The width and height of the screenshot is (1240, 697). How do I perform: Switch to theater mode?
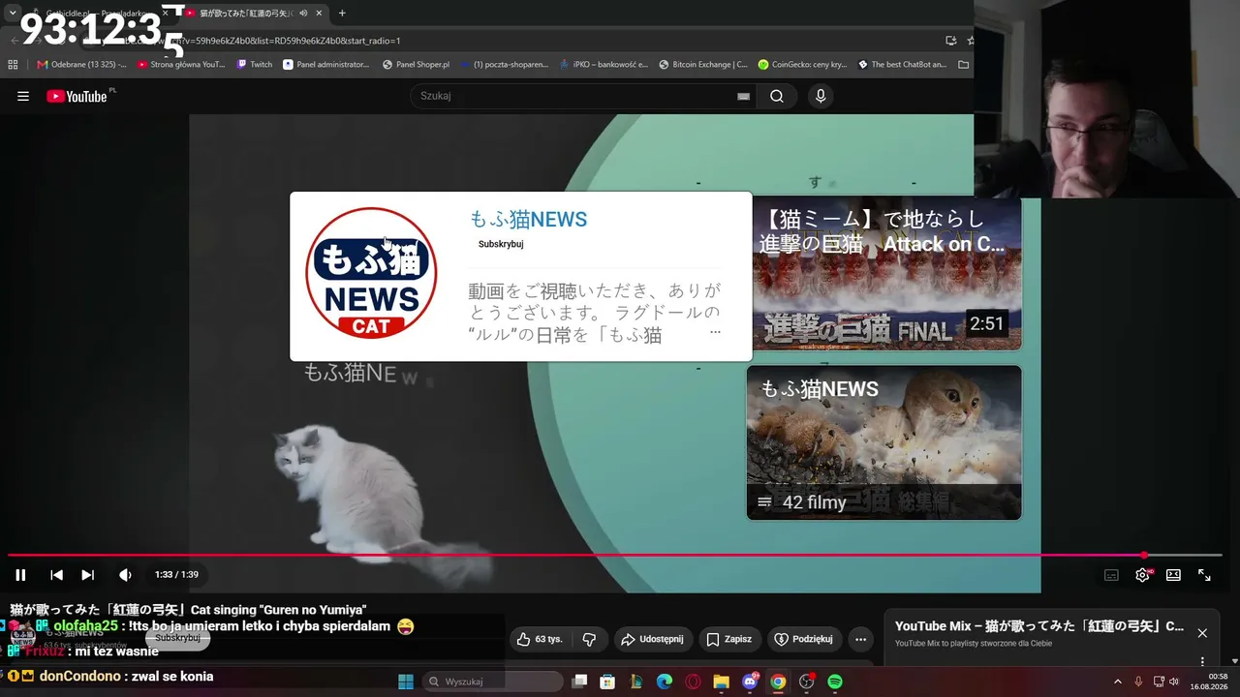(x=1173, y=575)
